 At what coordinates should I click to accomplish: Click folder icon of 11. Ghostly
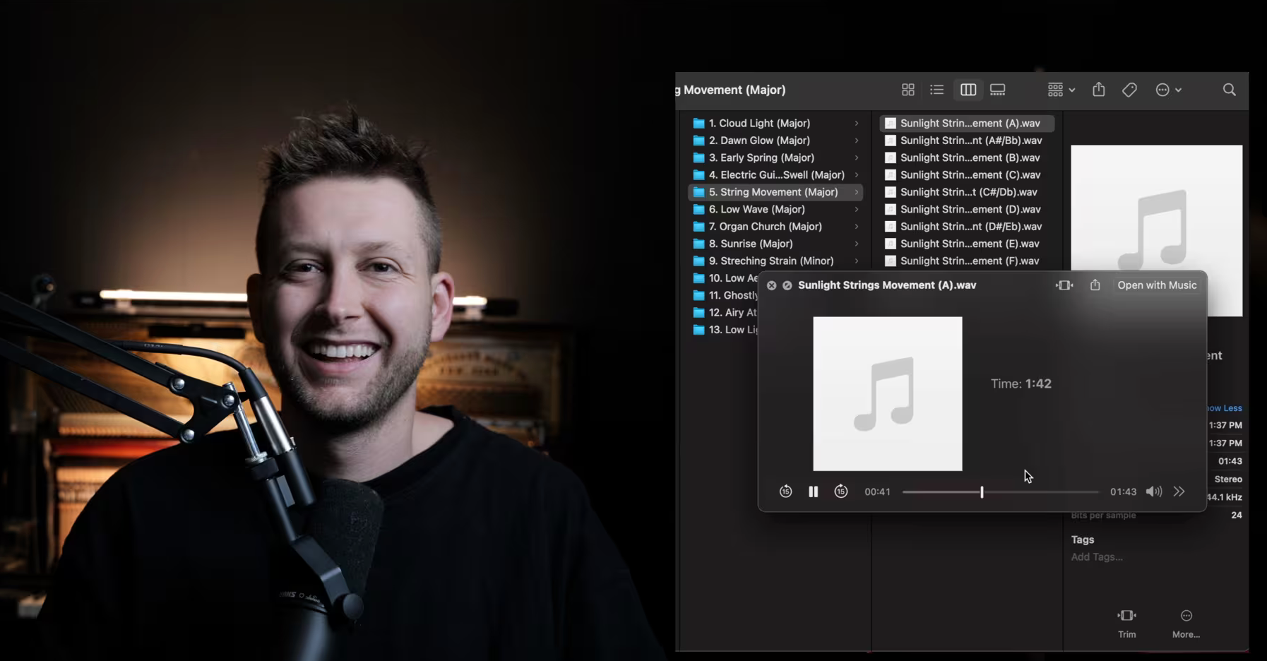pyautogui.click(x=698, y=295)
